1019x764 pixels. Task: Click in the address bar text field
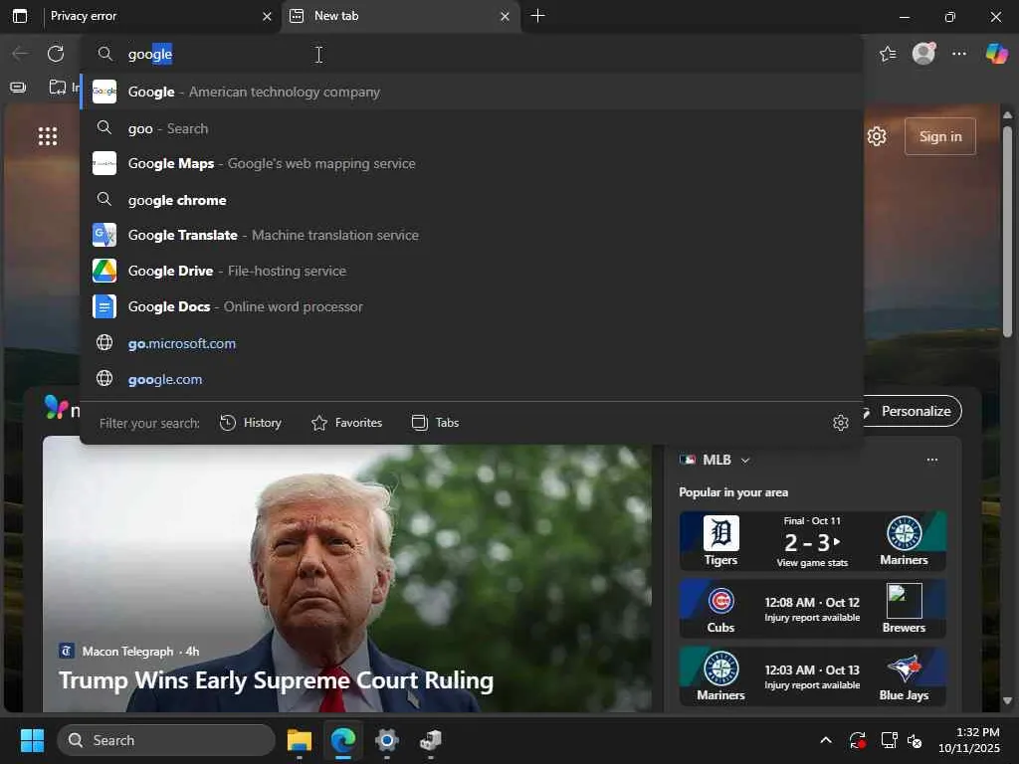(471, 54)
